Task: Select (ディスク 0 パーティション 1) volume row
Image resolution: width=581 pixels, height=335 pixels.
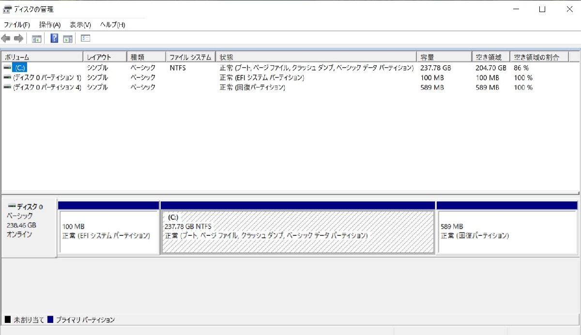Action: [47, 77]
